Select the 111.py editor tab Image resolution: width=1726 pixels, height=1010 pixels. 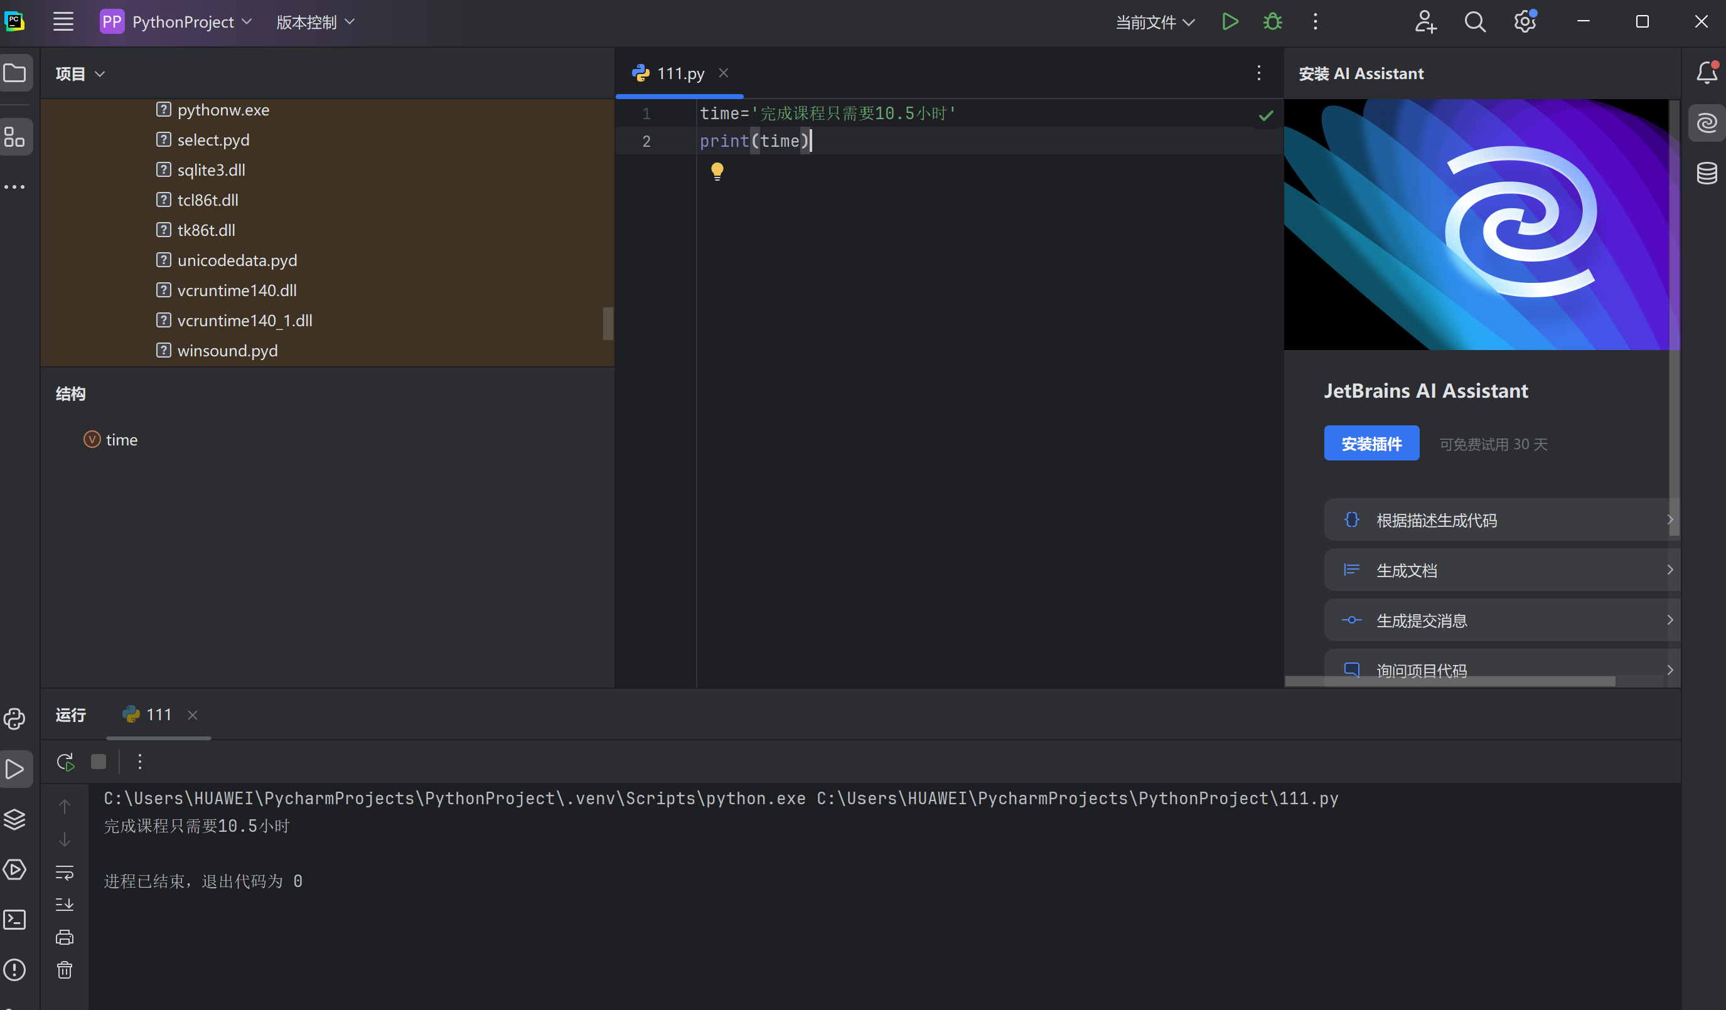680,73
